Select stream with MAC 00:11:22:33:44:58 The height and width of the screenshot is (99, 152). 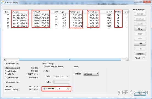(x=20, y=23)
